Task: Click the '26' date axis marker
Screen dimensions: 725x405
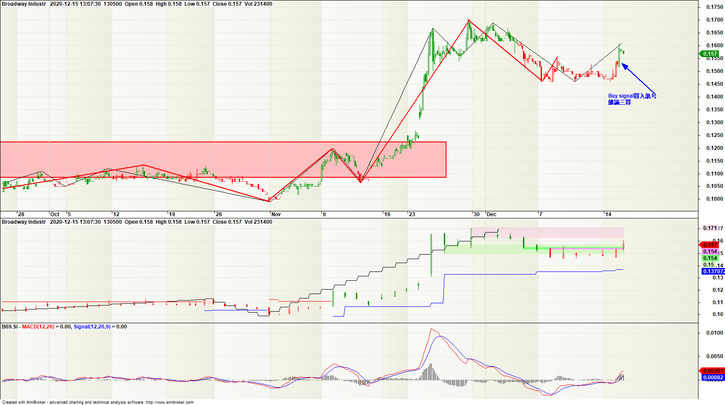Action: [219, 214]
